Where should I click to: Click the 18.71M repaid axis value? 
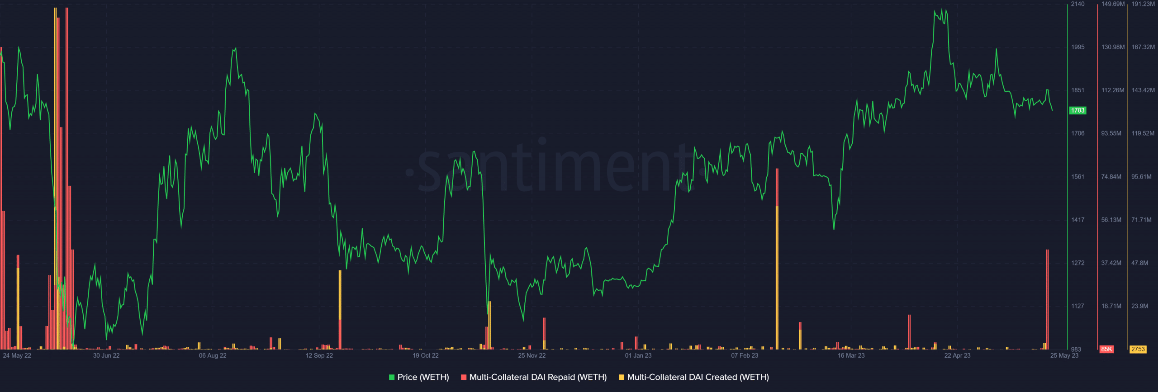coord(1111,306)
